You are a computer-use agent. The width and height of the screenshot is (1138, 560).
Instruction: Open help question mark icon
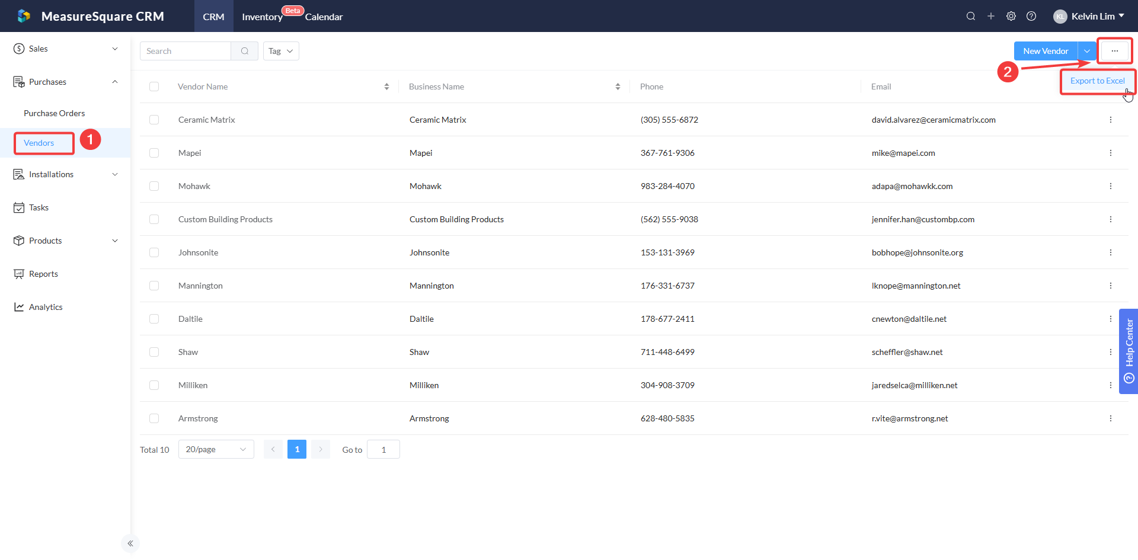1031,16
